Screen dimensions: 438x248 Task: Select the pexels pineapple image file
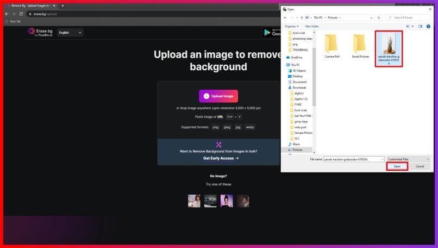point(389,49)
